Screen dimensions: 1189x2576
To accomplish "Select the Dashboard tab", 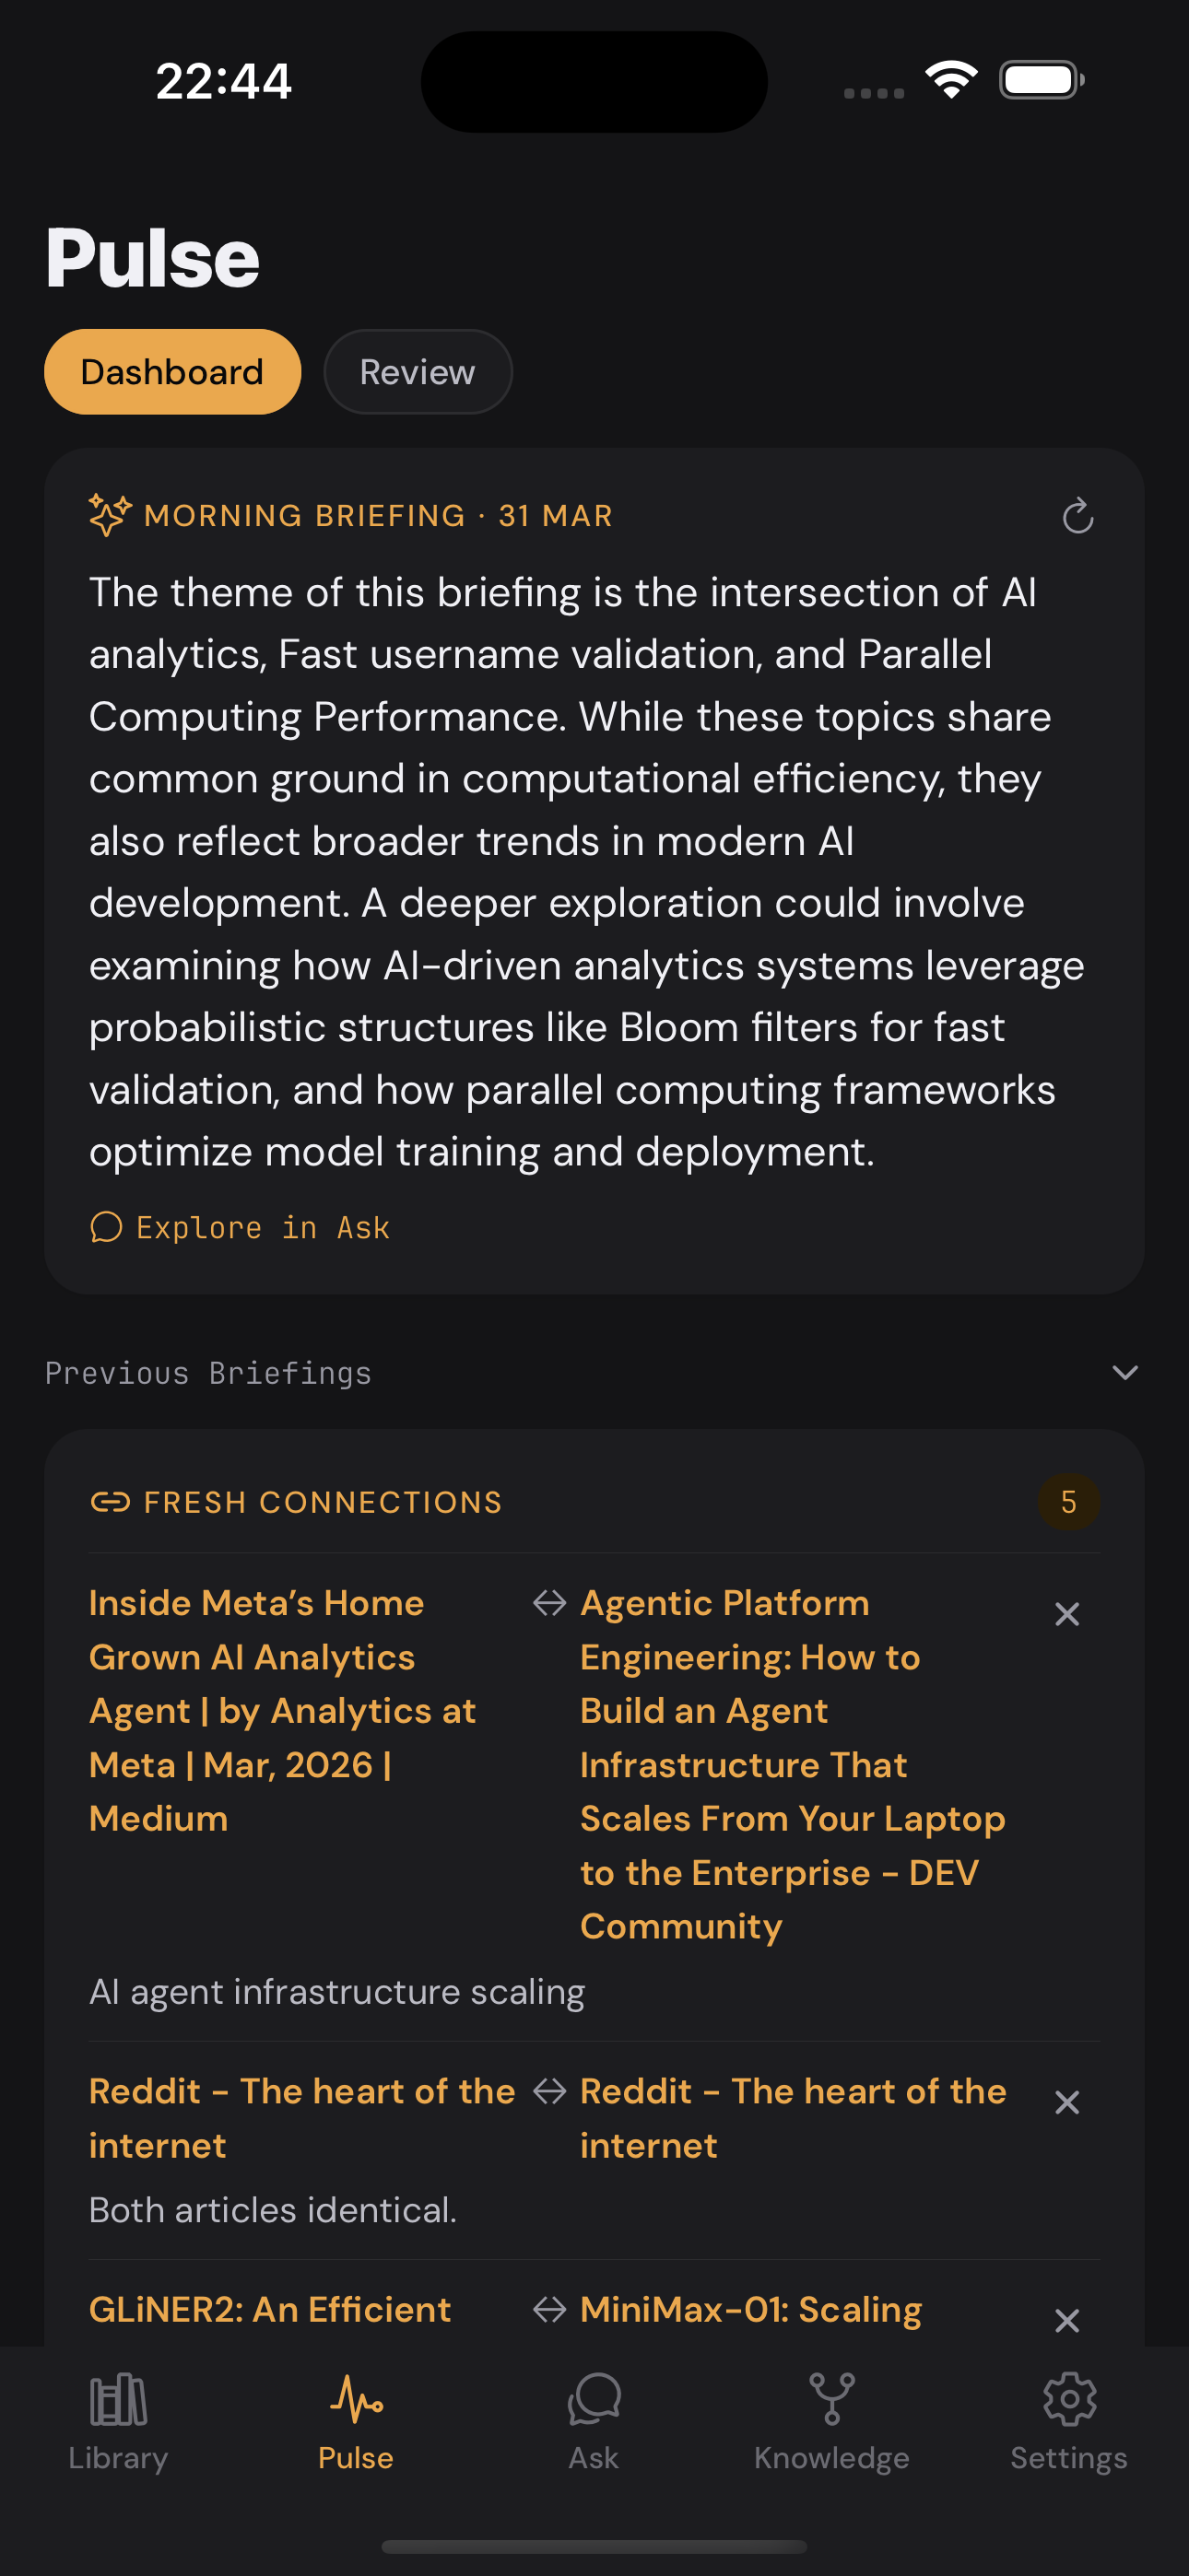I will click(171, 371).
